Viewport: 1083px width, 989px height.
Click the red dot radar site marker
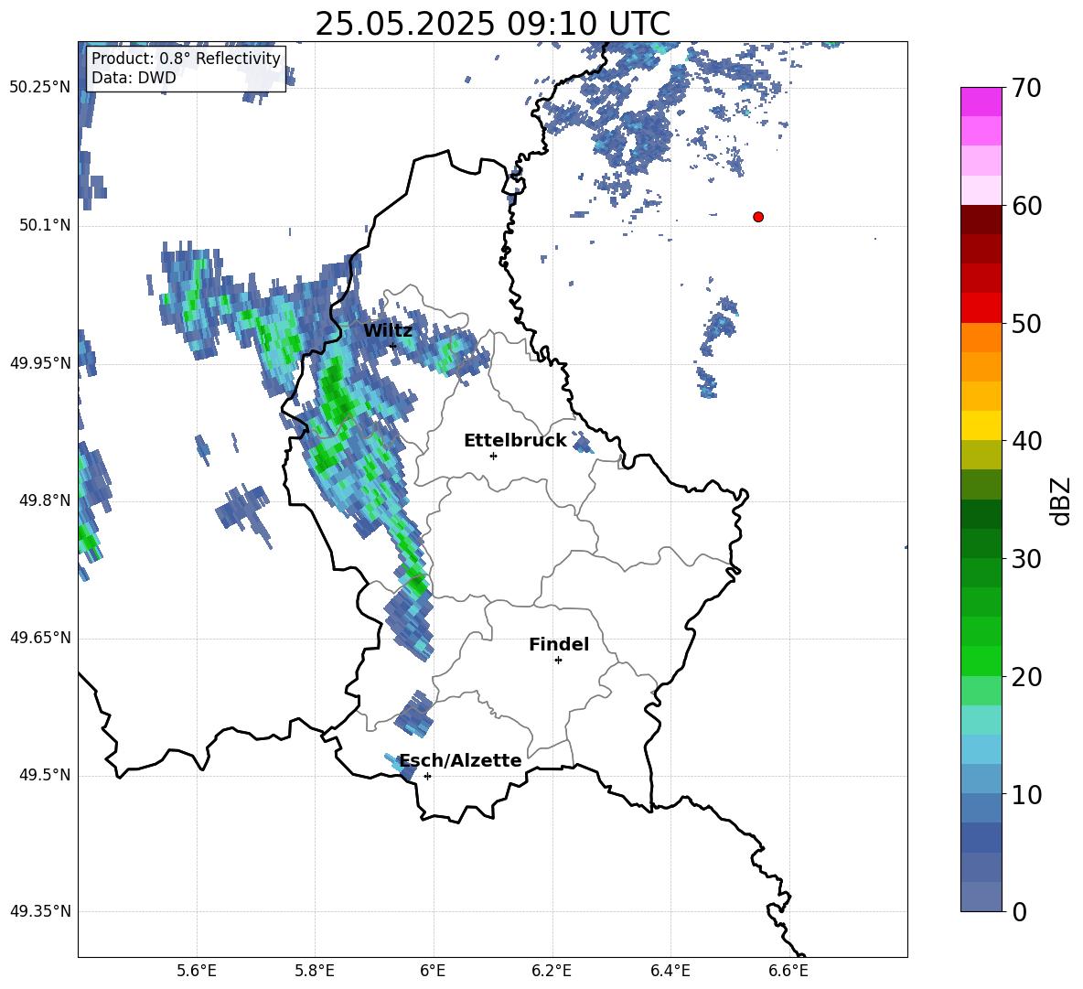pyautogui.click(x=758, y=217)
